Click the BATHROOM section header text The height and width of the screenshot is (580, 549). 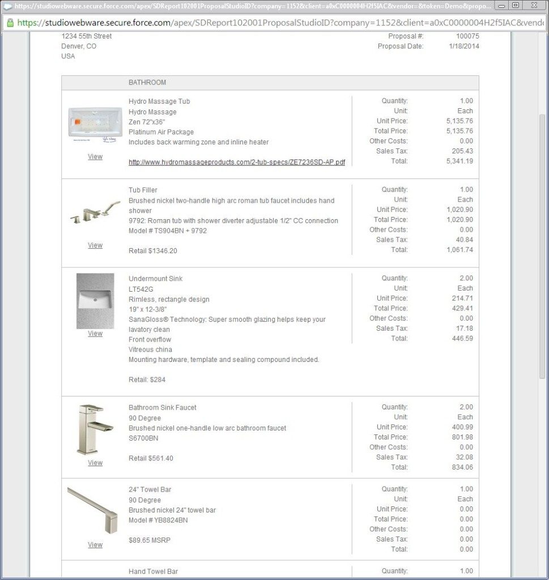pos(147,83)
